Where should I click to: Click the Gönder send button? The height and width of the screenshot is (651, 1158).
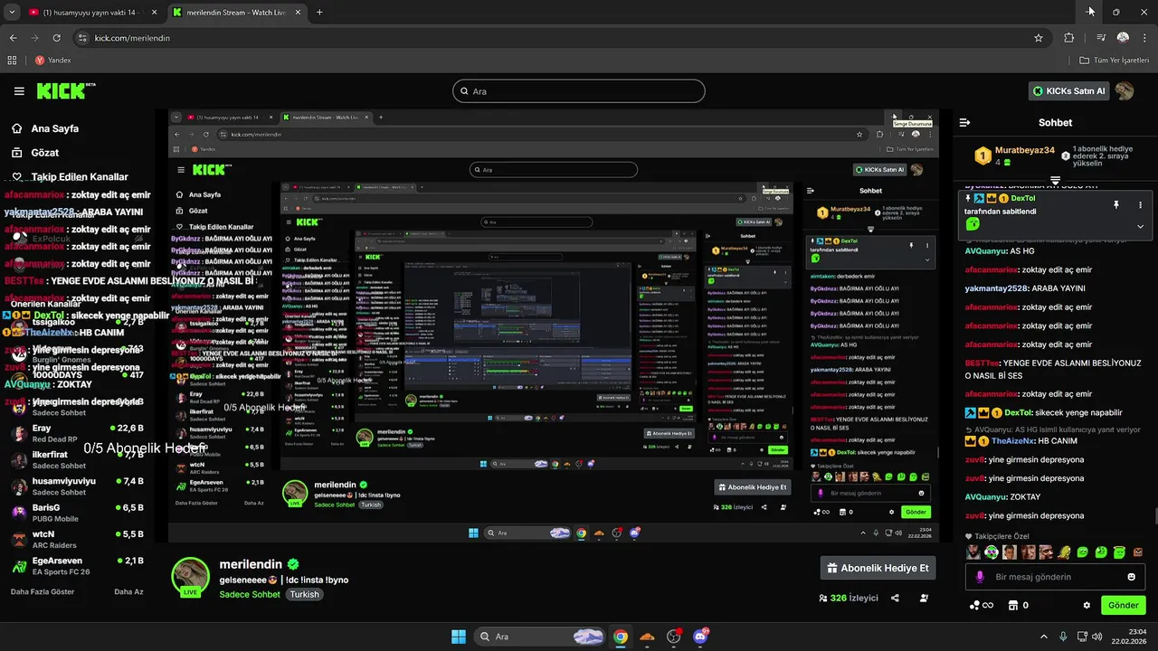tap(1123, 605)
